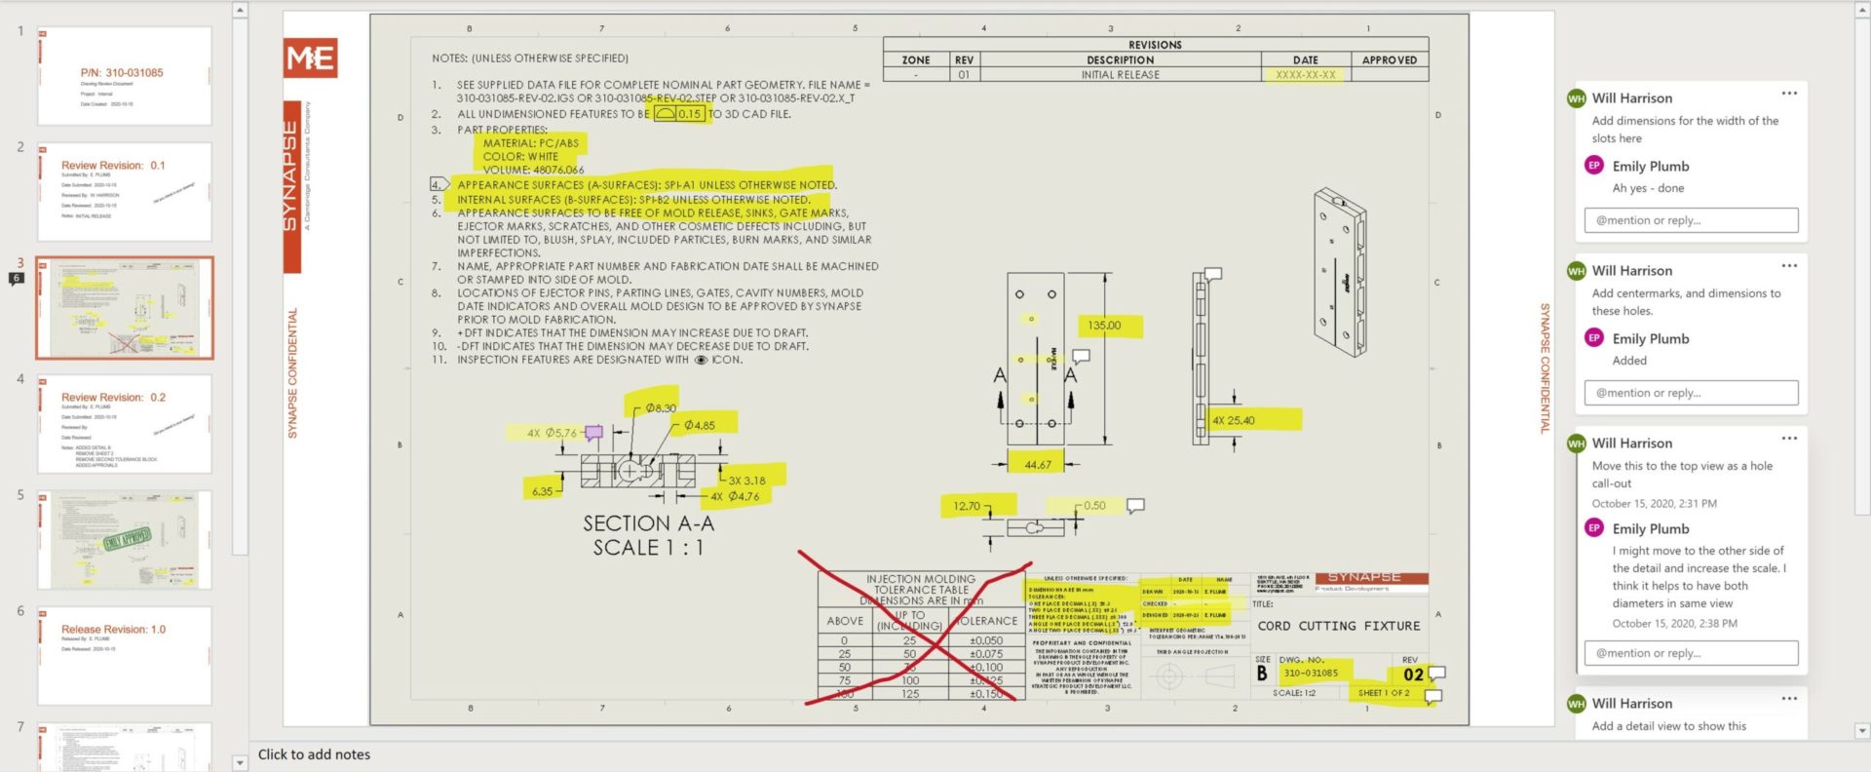Open more options for the 'Add dimensions' comment
The image size is (1871, 772).
[1789, 94]
